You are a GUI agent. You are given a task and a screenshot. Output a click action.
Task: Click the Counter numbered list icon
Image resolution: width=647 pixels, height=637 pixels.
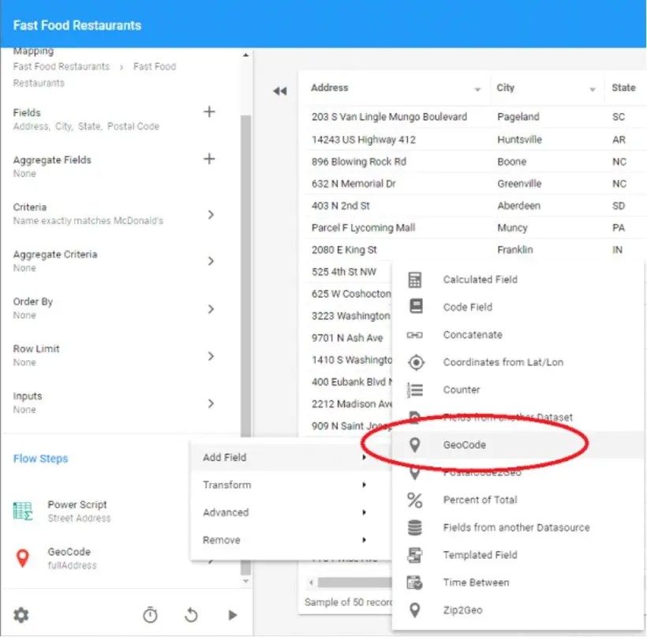(x=415, y=390)
